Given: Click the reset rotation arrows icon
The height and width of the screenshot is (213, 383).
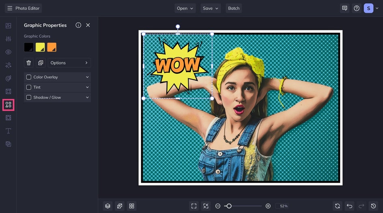Looking at the screenshot, I should [x=338, y=206].
